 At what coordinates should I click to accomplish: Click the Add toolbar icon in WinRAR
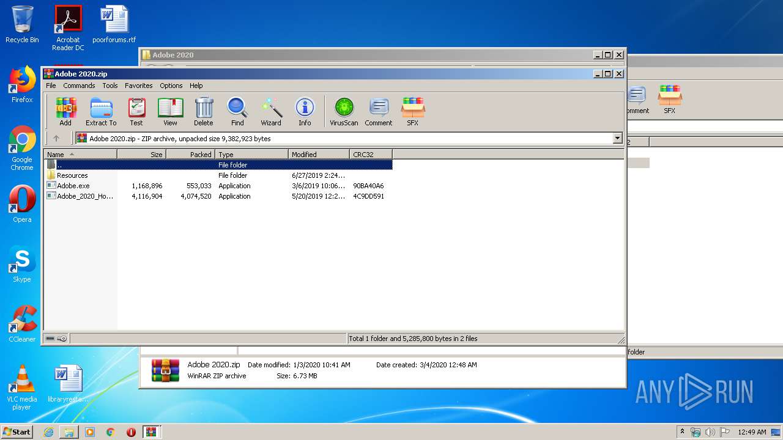click(x=65, y=111)
